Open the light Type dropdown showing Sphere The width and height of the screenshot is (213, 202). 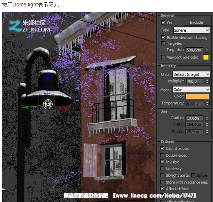click(x=191, y=30)
